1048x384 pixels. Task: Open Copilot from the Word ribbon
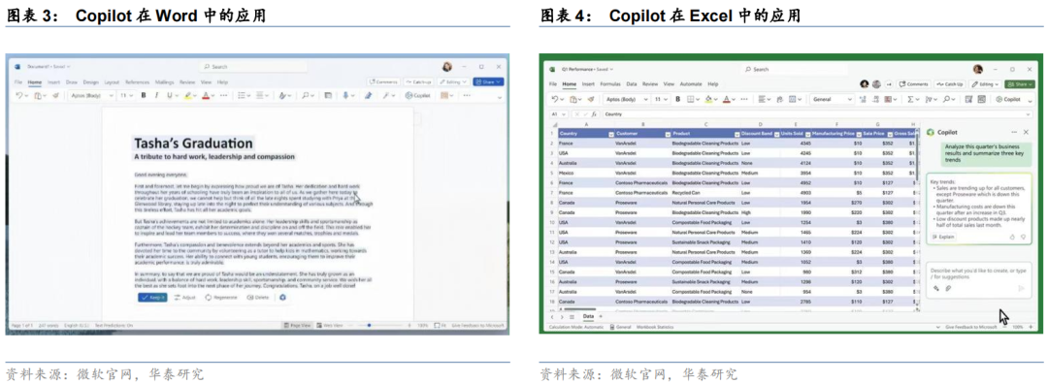[417, 95]
